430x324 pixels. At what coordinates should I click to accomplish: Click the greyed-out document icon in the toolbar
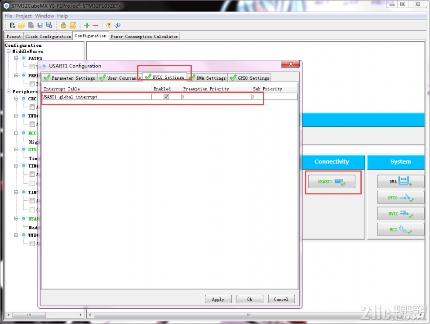(31, 25)
